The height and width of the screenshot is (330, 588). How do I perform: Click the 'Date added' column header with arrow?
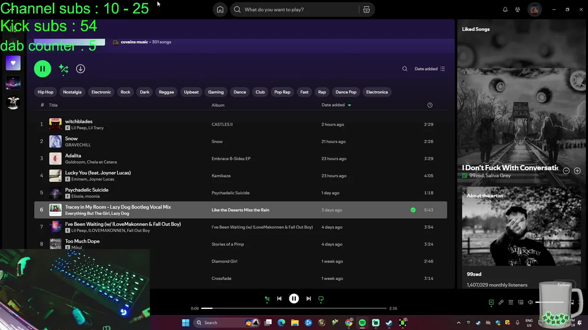(336, 105)
